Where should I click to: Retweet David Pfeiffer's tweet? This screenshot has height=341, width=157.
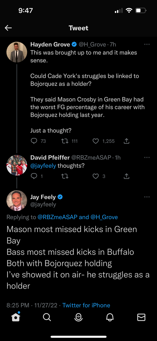click(x=65, y=176)
